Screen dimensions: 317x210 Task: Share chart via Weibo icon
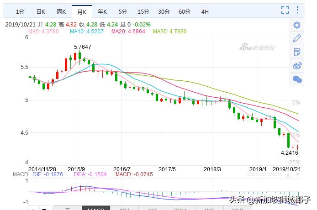(x=297, y=66)
